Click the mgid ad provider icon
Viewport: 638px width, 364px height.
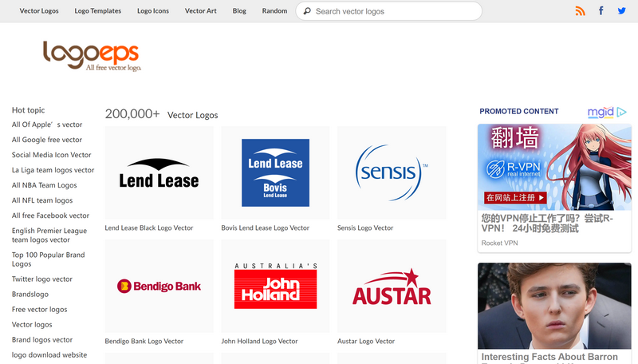[x=607, y=112]
